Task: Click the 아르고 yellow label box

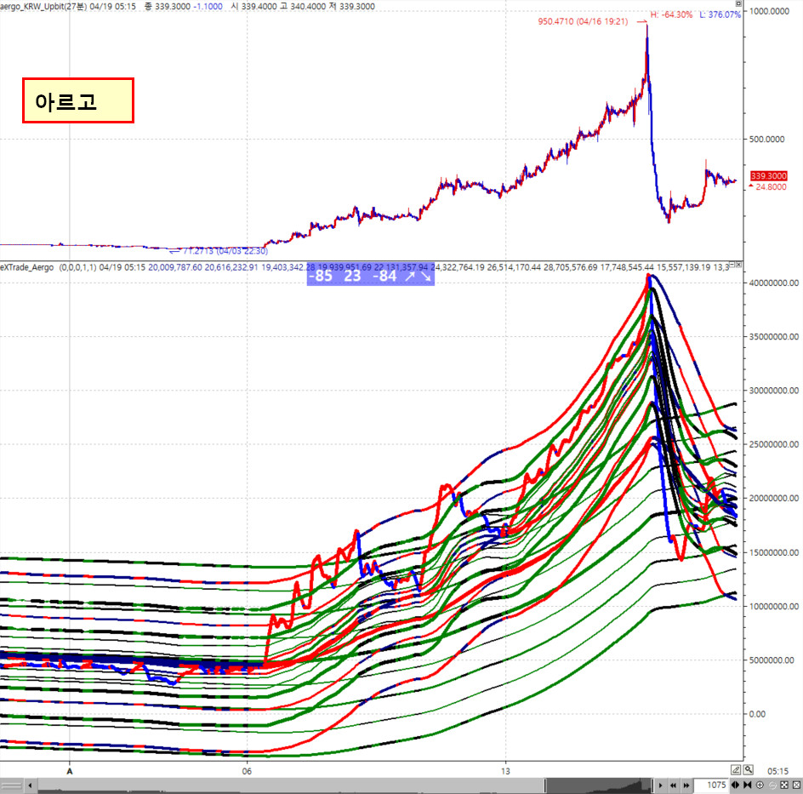Action: tap(78, 101)
